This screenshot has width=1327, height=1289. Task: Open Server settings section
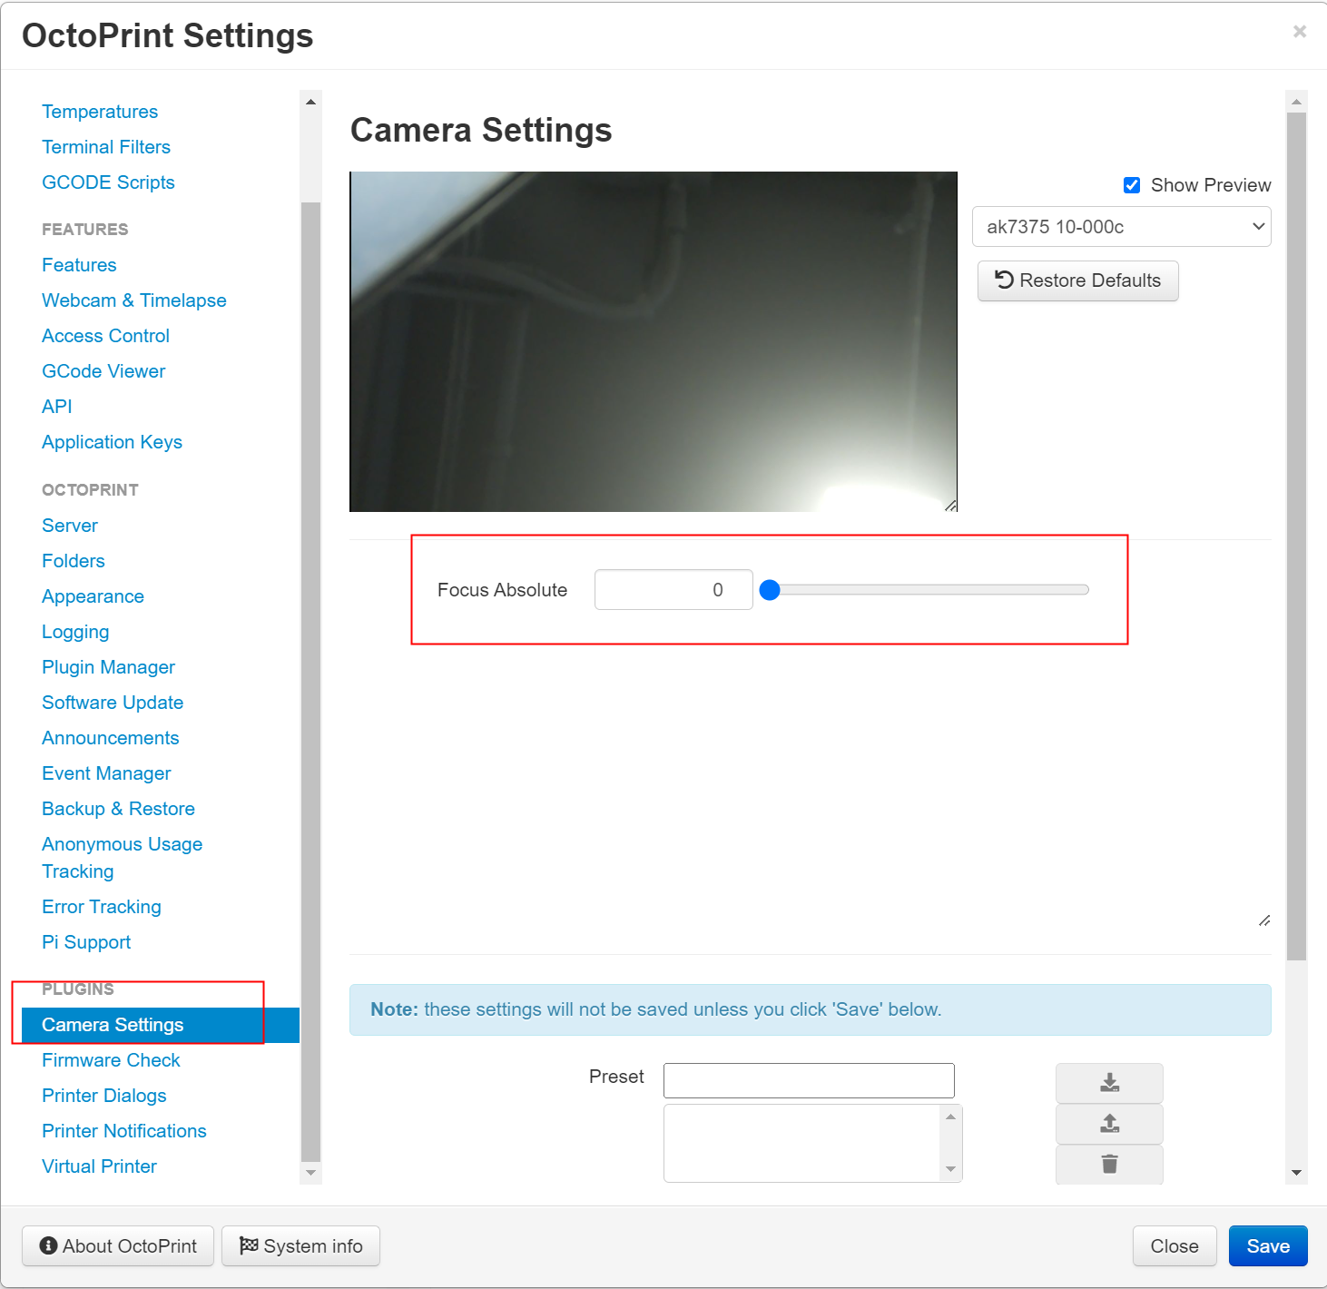[x=70, y=526]
